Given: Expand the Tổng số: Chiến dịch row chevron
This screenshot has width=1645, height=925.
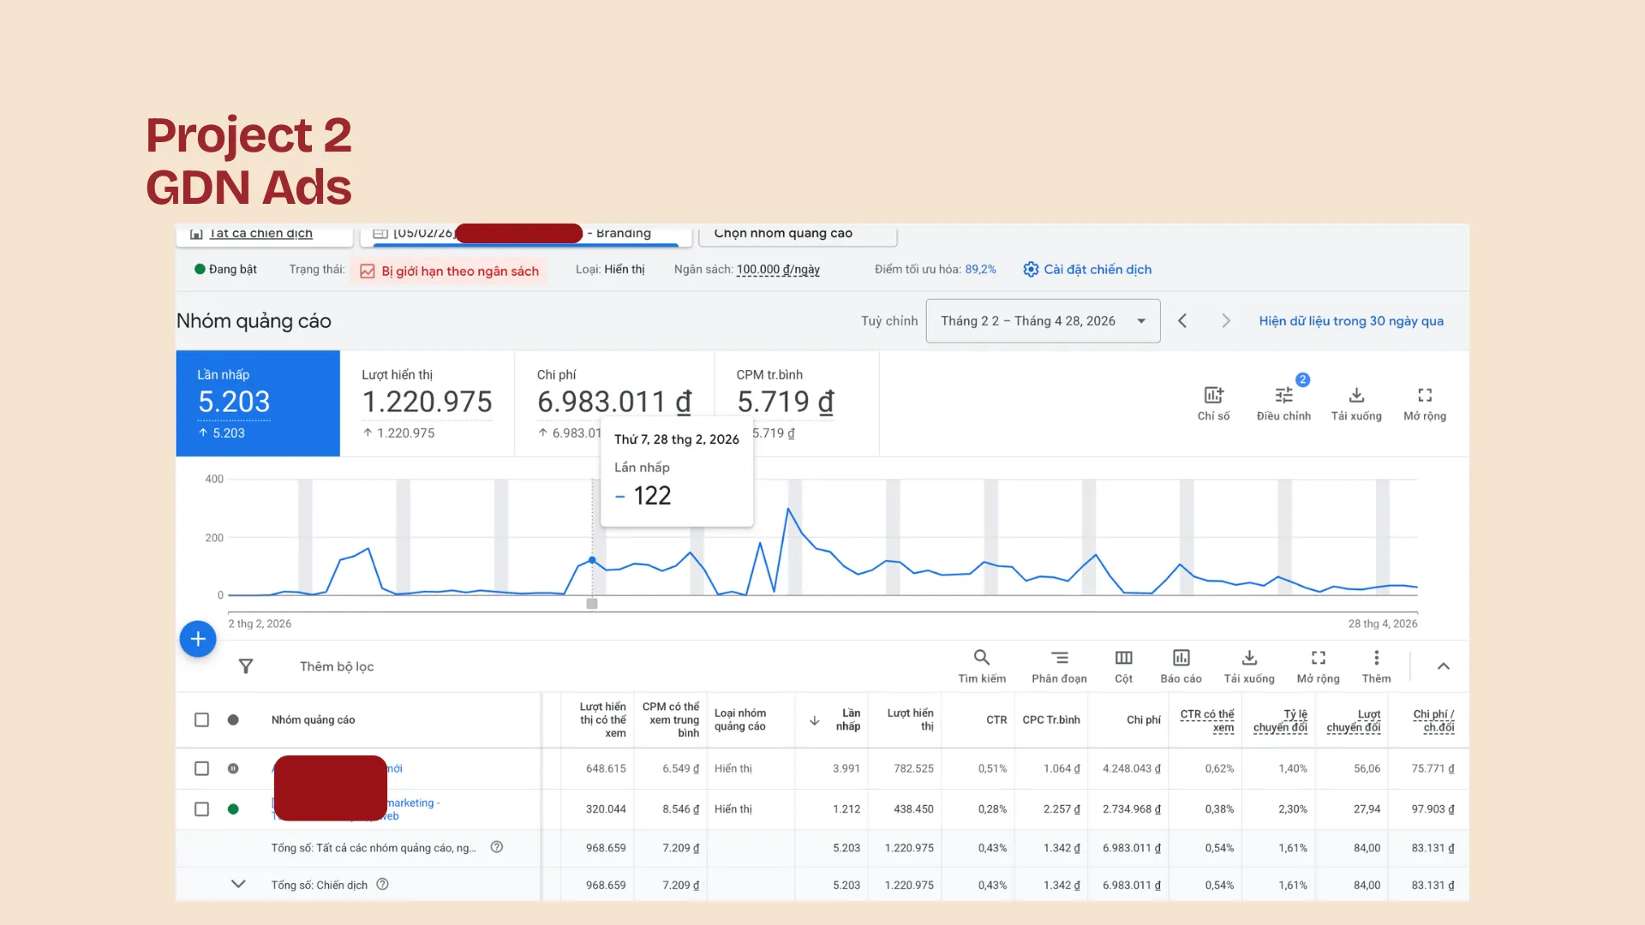Looking at the screenshot, I should point(238,884).
